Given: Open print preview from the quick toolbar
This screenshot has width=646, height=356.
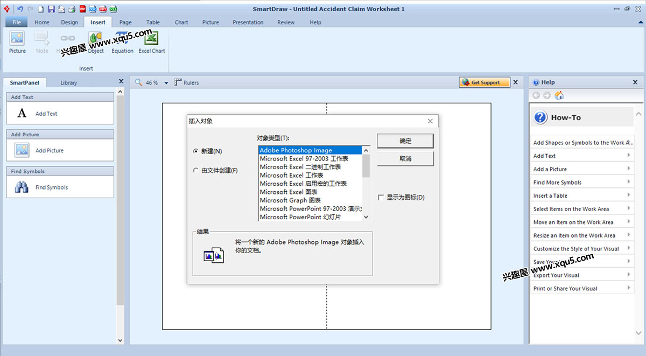Looking at the screenshot, I should point(61,9).
